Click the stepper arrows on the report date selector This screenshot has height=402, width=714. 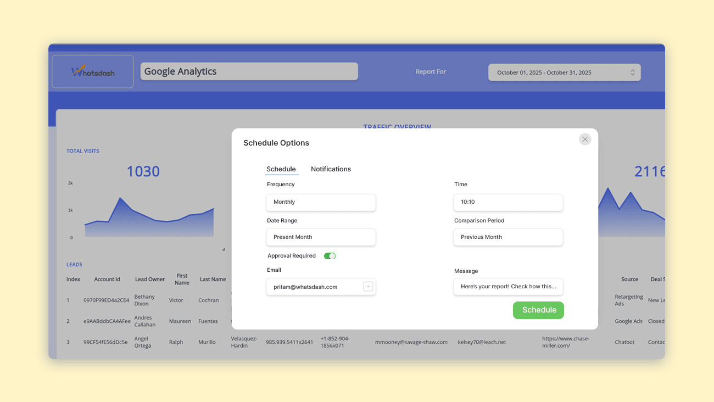[632, 72]
